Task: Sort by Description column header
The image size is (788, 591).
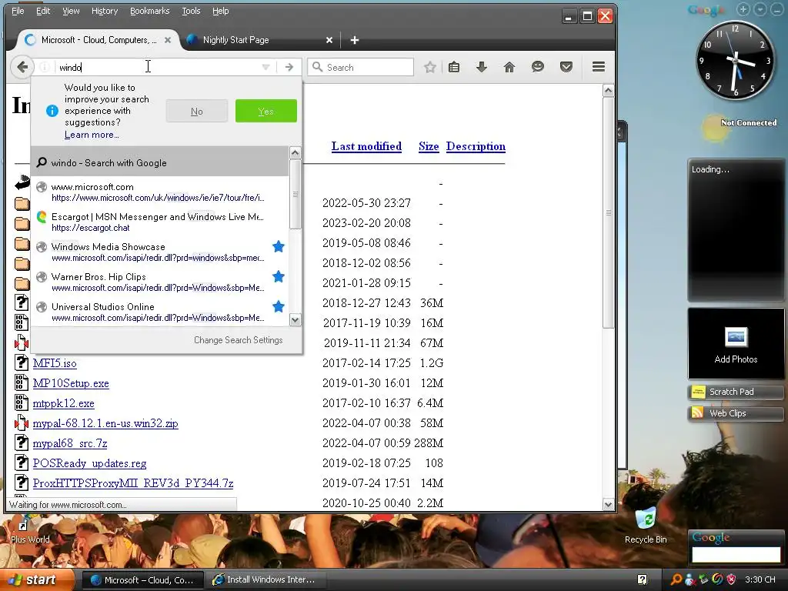Action: tap(476, 146)
